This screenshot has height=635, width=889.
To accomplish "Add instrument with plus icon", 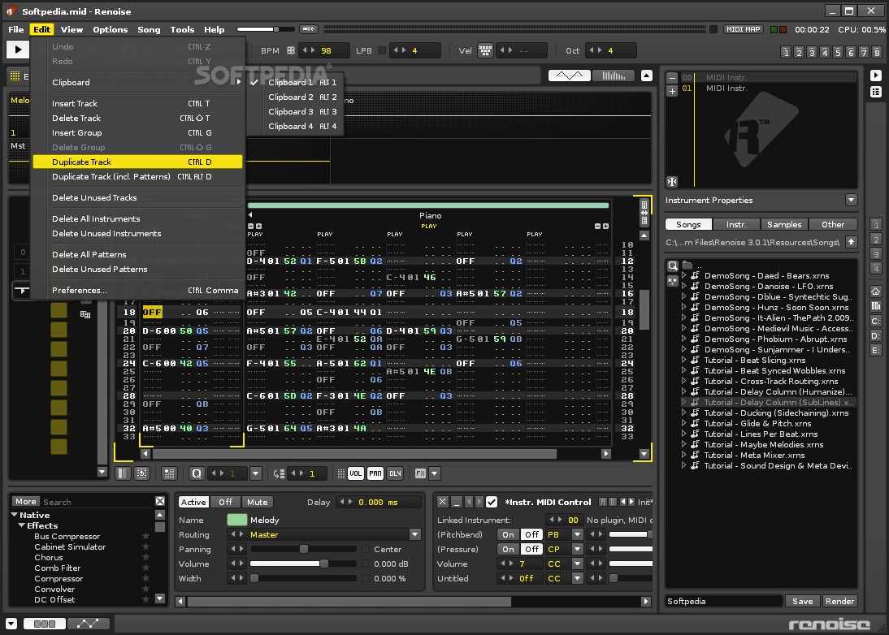I will tap(672, 91).
